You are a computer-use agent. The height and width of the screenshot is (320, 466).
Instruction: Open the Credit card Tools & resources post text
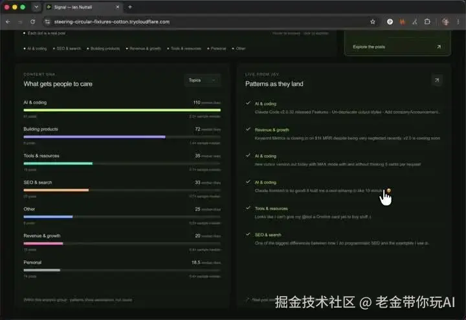(313, 217)
